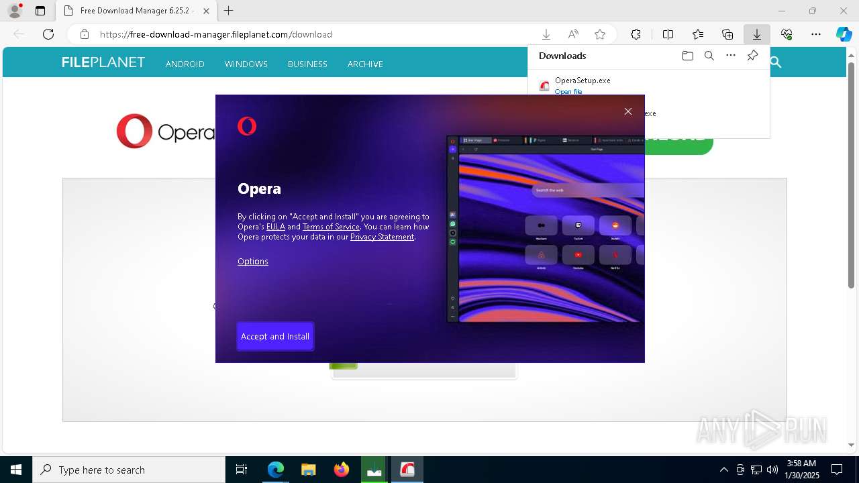The image size is (859, 483).
Task: Open the downloads folder icon
Action: point(687,56)
